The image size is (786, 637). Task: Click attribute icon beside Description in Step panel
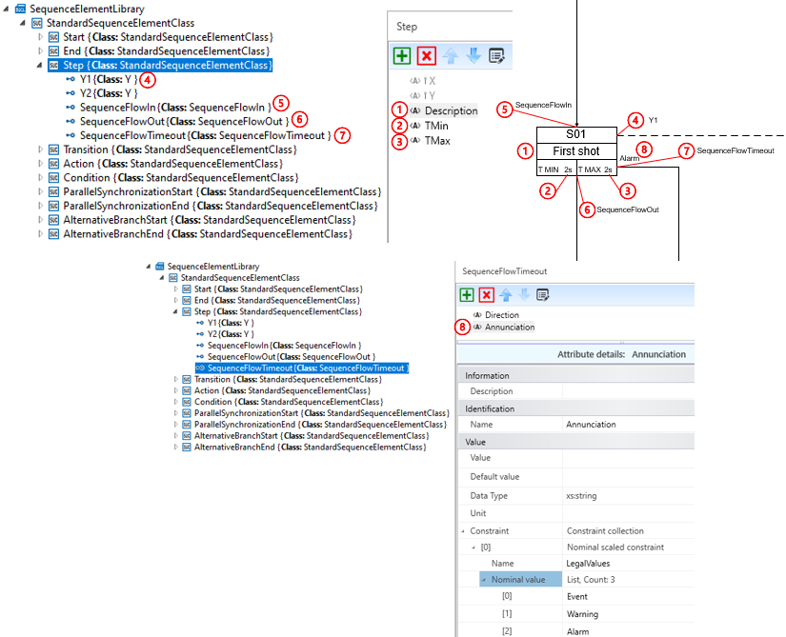tap(415, 110)
